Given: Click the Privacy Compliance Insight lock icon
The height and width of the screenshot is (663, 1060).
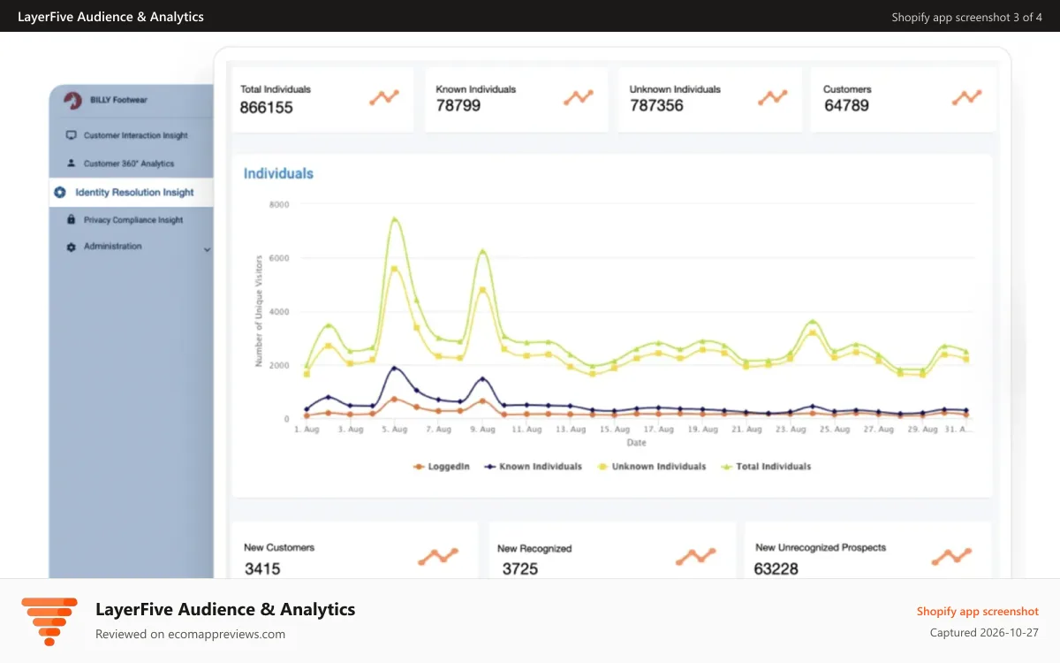Looking at the screenshot, I should [72, 219].
